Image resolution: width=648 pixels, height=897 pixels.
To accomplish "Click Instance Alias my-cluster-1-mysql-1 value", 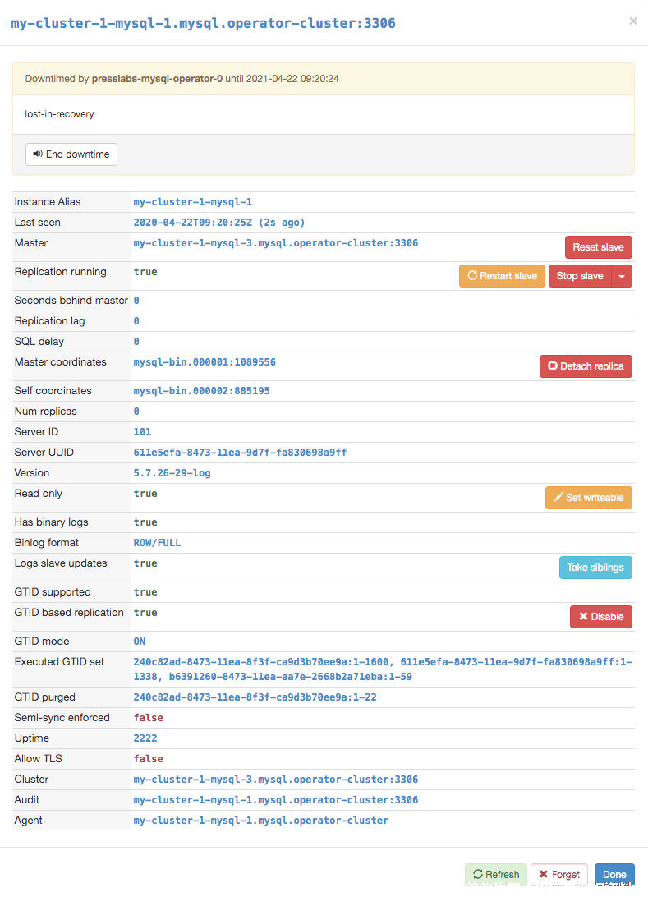I will pyautogui.click(x=193, y=202).
